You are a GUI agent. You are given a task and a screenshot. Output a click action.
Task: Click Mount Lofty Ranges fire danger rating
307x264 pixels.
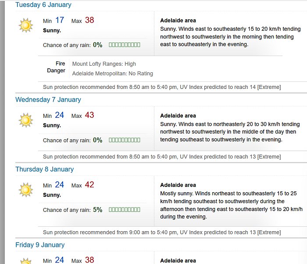[104, 64]
